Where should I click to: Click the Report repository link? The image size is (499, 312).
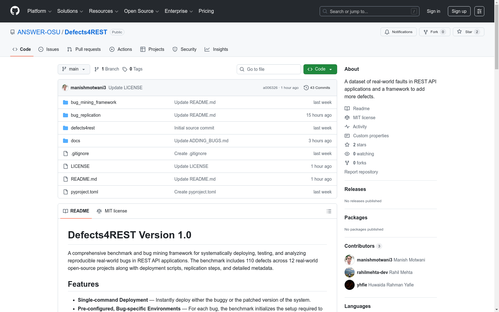pyautogui.click(x=361, y=172)
